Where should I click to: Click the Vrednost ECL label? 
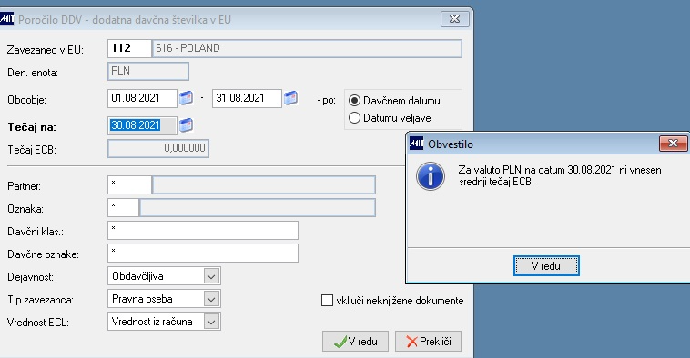tap(38, 323)
